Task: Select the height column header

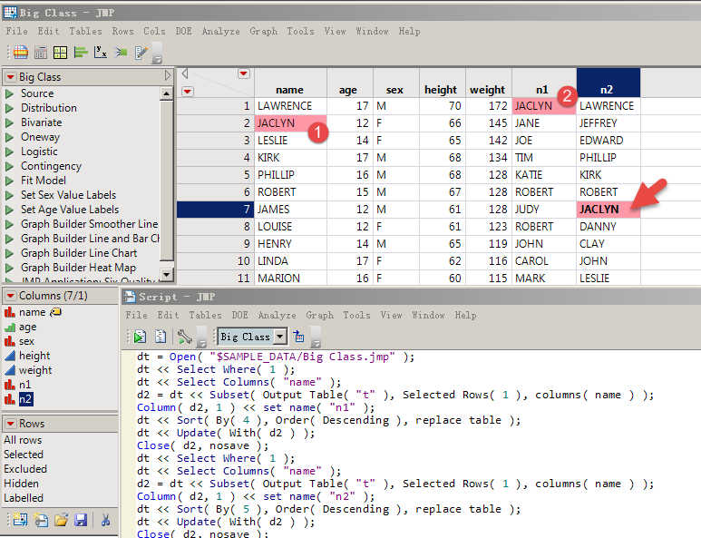Action: click(441, 90)
